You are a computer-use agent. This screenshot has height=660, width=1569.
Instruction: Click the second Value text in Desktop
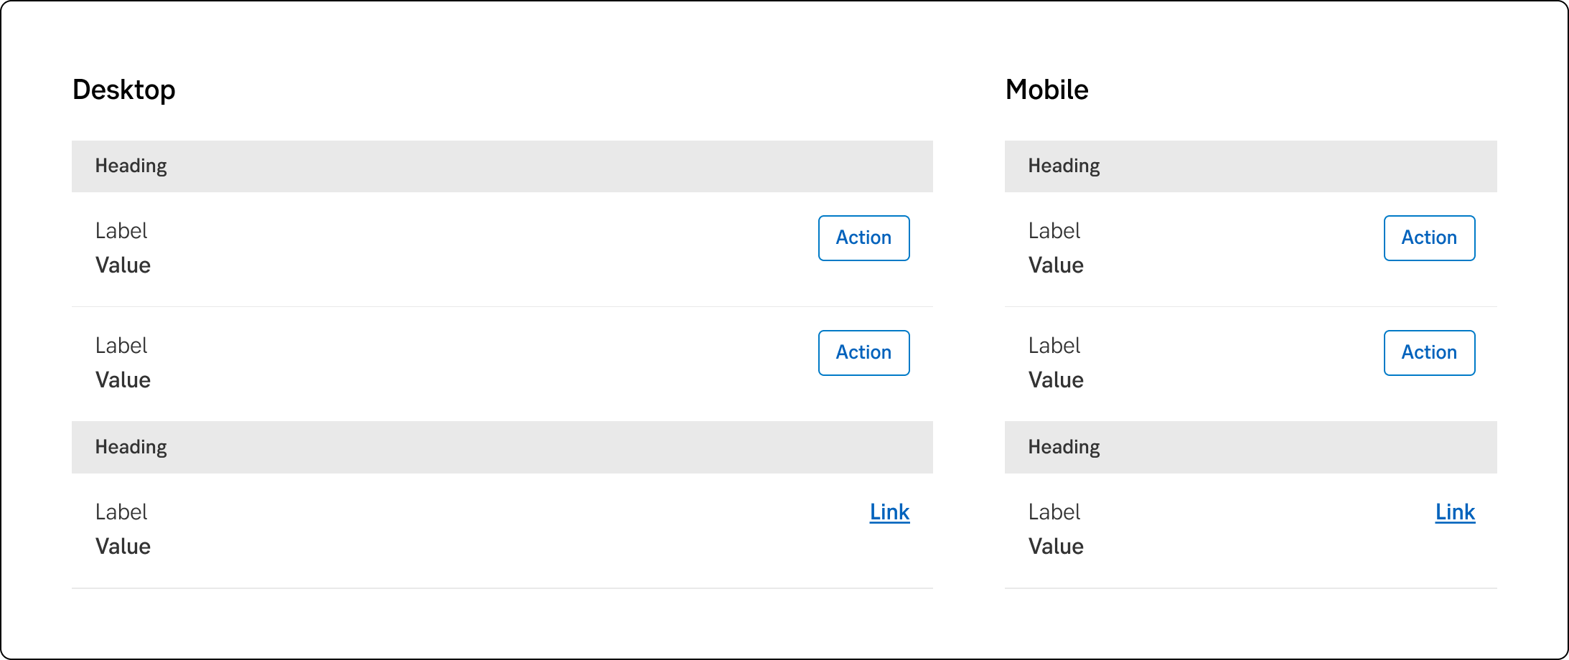[x=123, y=380]
